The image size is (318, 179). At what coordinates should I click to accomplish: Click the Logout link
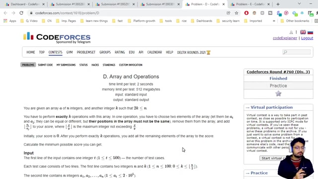pyautogui.click(x=307, y=38)
